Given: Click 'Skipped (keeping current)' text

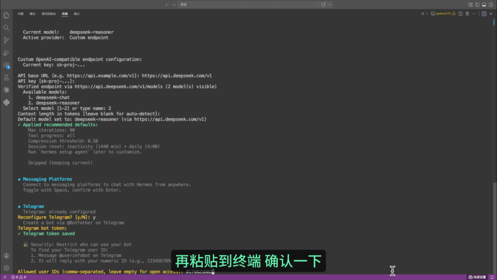Looking at the screenshot, I should [60, 163].
